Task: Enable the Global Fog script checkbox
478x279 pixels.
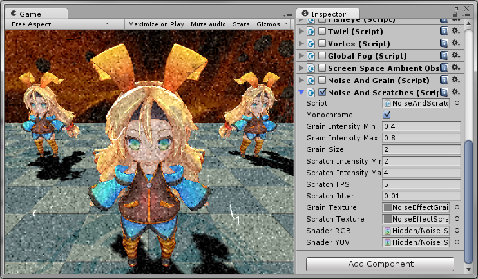Action: tap(322, 55)
